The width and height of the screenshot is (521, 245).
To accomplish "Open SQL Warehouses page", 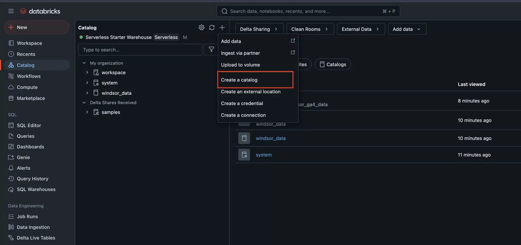I will [x=36, y=189].
